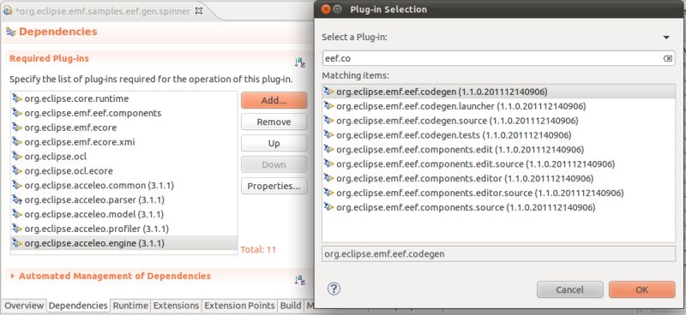Viewport: 686px width, 315px height.
Task: Open the Extensions tab
Action: pyautogui.click(x=177, y=306)
